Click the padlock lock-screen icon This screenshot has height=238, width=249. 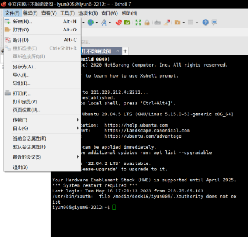pyautogui.click(x=147, y=22)
